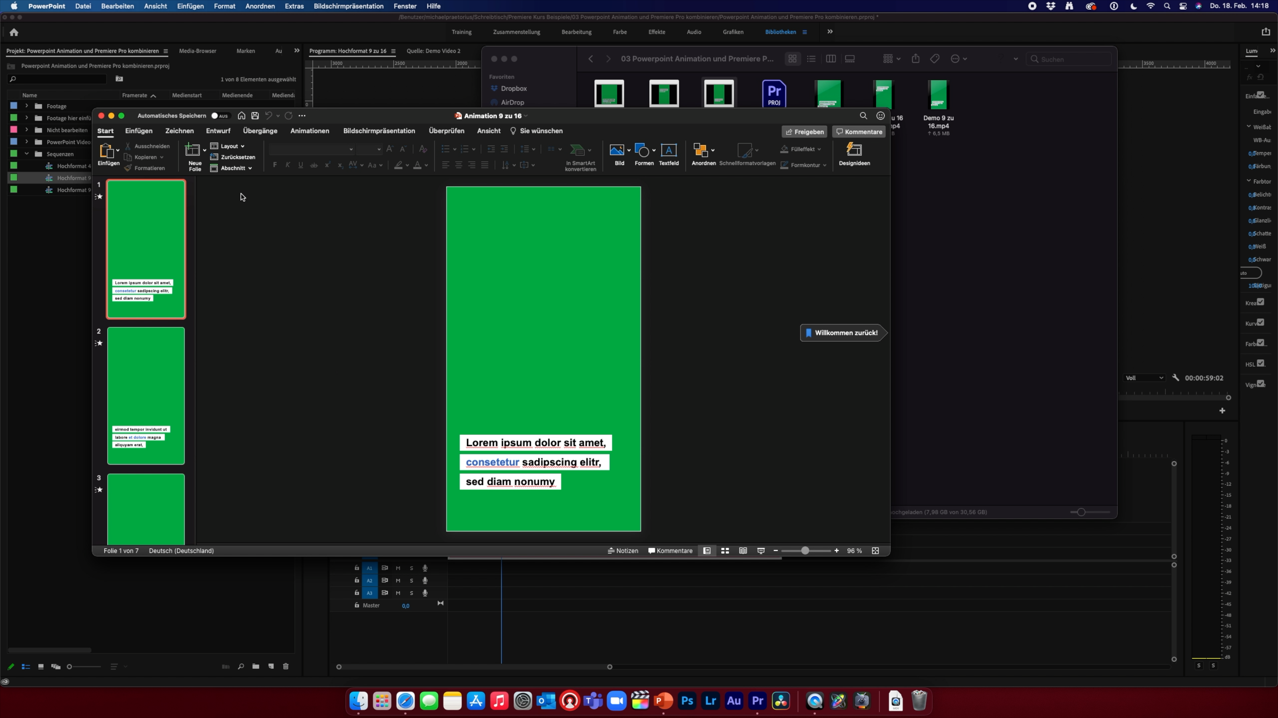Click the PowerPoint zoom slider handle
This screenshot has width=1278, height=718.
tap(805, 550)
